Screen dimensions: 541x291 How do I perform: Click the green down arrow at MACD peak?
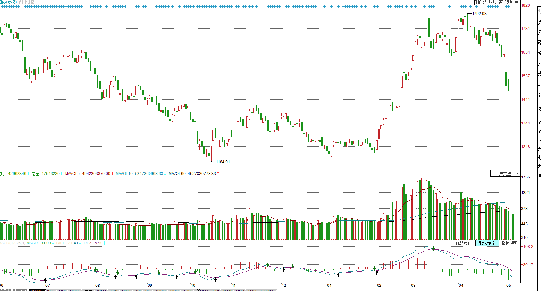click(x=433, y=249)
